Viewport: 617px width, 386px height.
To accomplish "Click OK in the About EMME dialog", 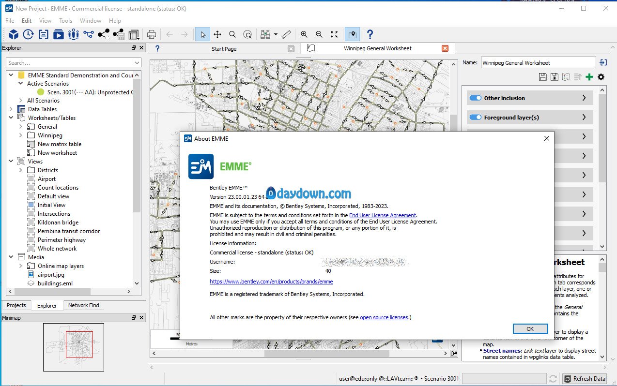I will click(530, 328).
